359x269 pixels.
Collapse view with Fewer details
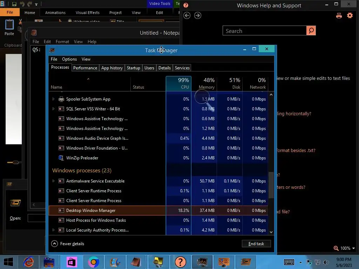68,244
